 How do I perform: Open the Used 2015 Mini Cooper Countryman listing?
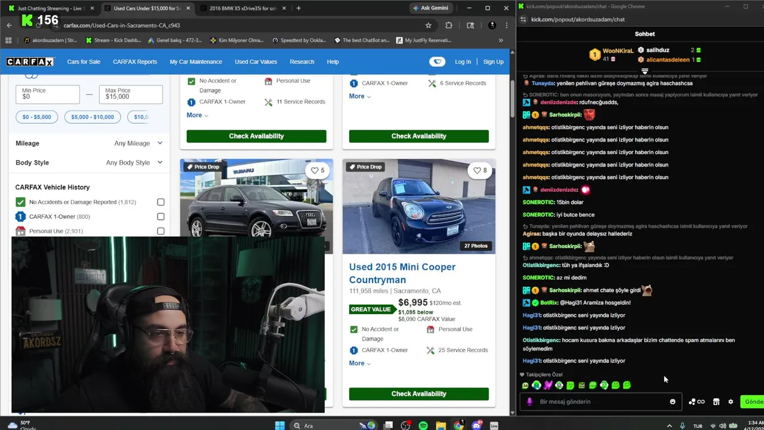pos(402,273)
